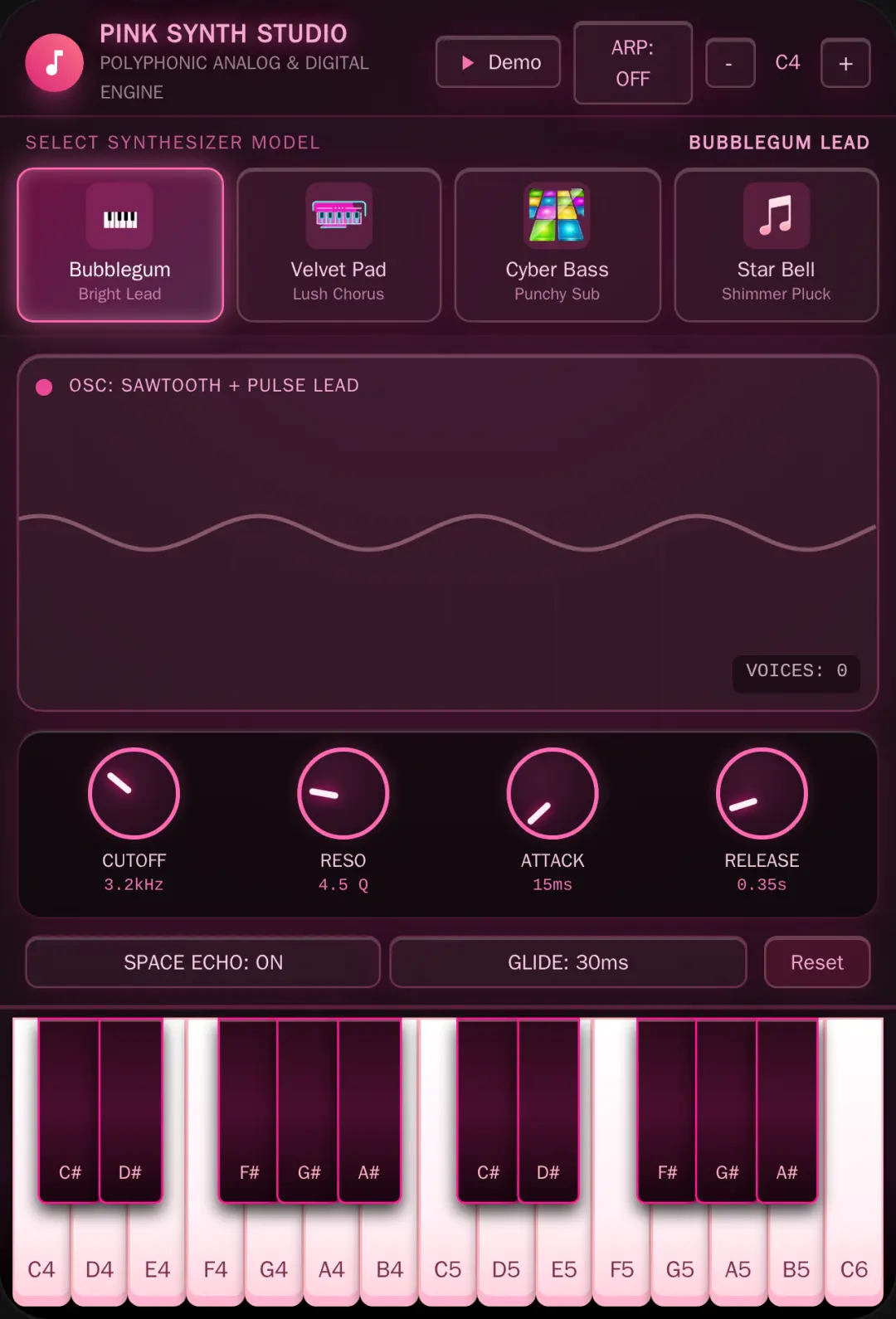
Task: Select the Cyber Bass colorful pads icon
Action: 557,217
